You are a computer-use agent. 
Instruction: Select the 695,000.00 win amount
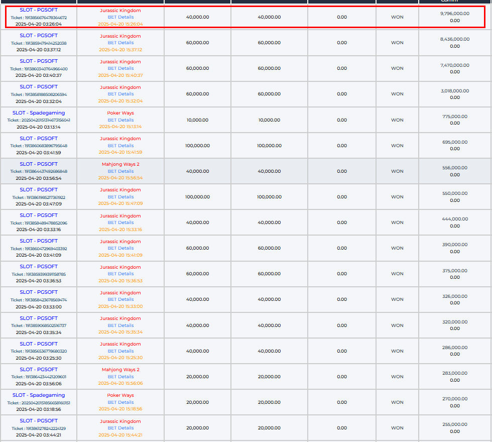pyautogui.click(x=455, y=142)
